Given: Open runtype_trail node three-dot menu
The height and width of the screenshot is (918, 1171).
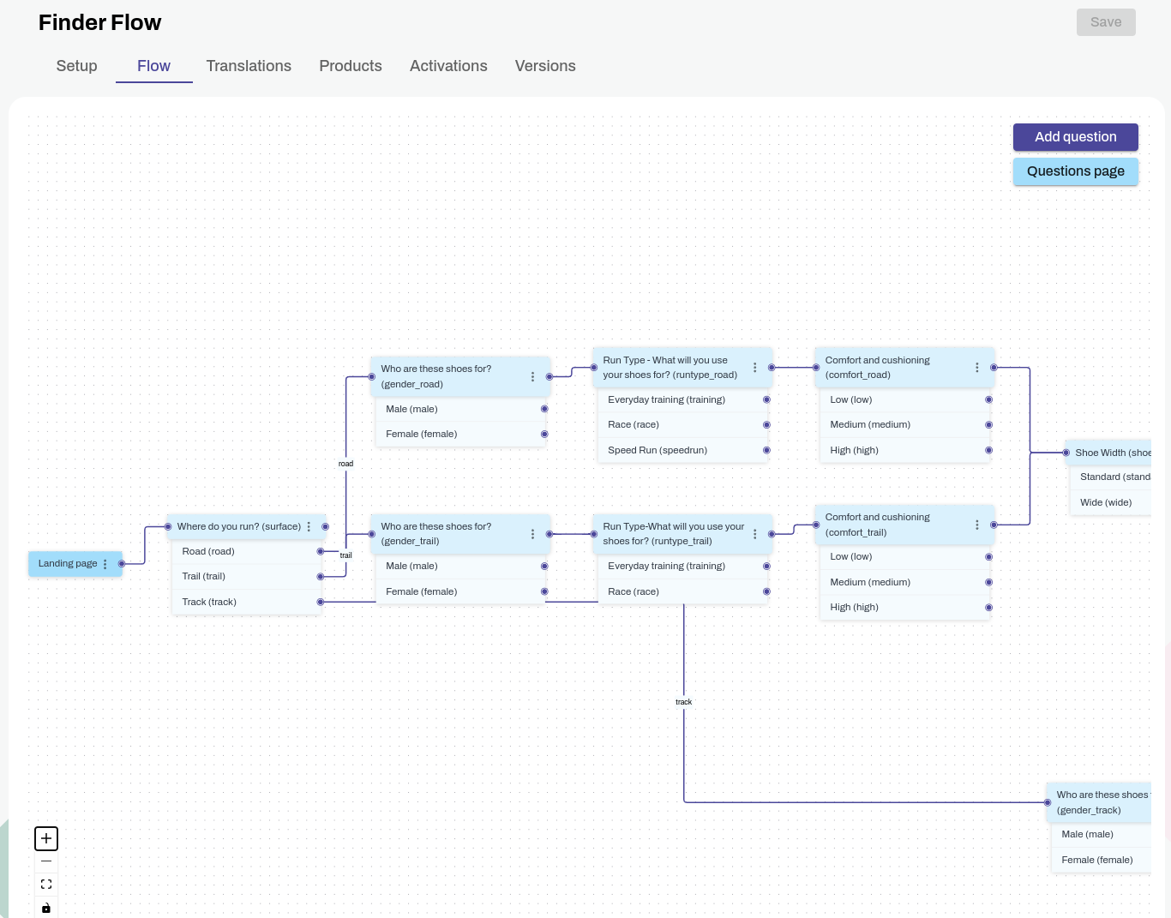Looking at the screenshot, I should (x=754, y=534).
